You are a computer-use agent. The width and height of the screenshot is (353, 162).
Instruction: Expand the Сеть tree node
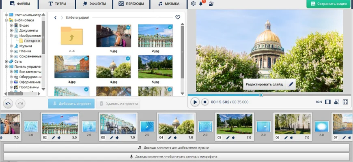coord(6,61)
